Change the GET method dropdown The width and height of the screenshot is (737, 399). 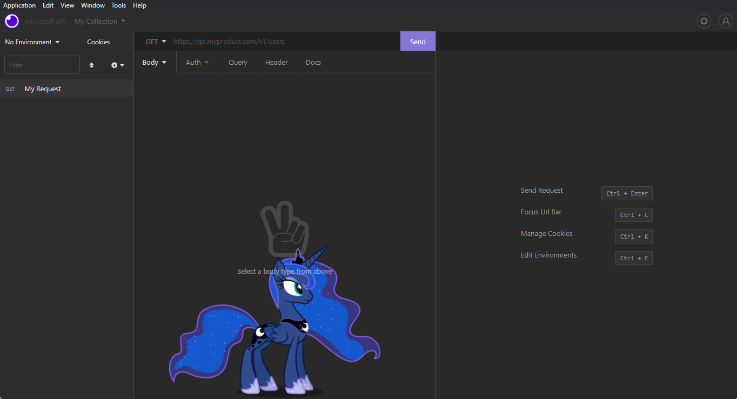tap(156, 42)
